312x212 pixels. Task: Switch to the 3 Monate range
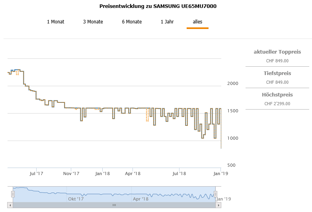93,22
